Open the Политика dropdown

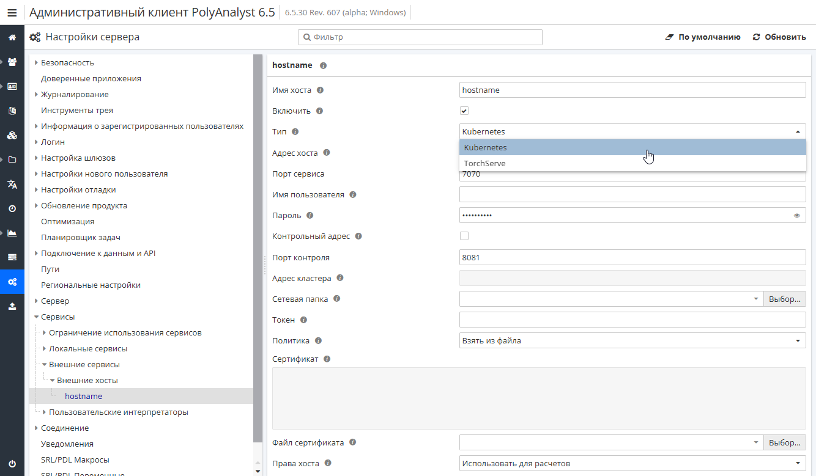point(632,341)
